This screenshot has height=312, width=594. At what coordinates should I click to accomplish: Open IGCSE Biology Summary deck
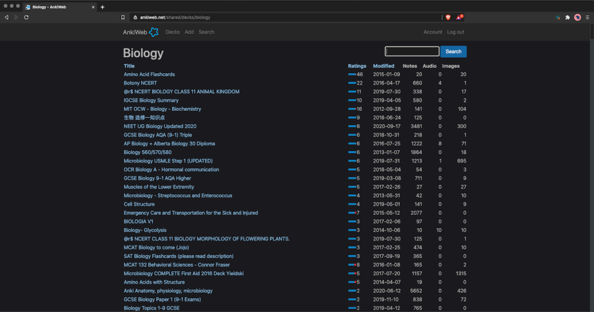pos(151,100)
